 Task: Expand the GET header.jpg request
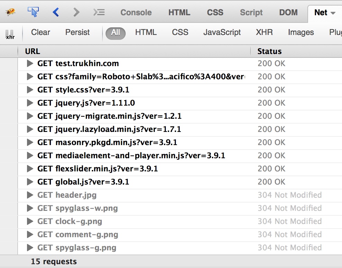point(30,195)
